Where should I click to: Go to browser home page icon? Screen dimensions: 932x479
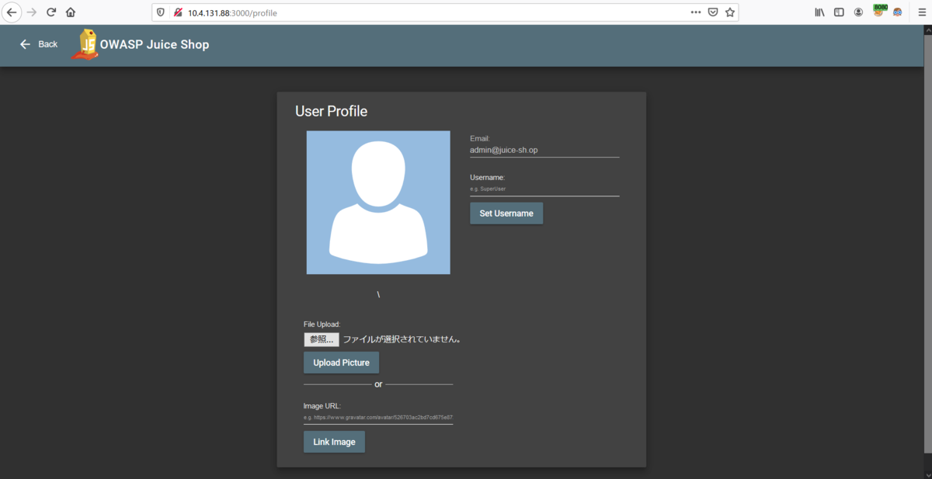coord(71,12)
